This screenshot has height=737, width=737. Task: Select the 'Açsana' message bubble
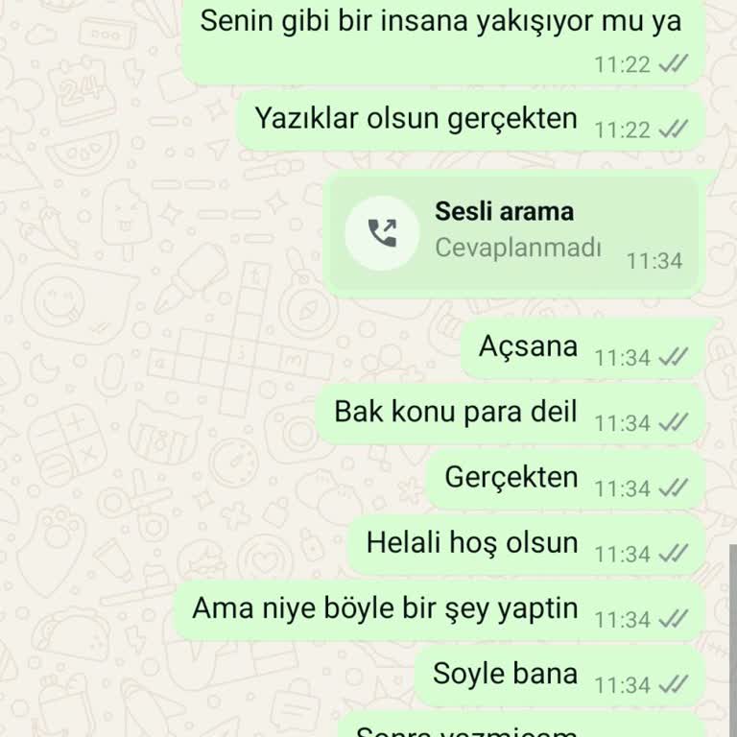coord(582,348)
